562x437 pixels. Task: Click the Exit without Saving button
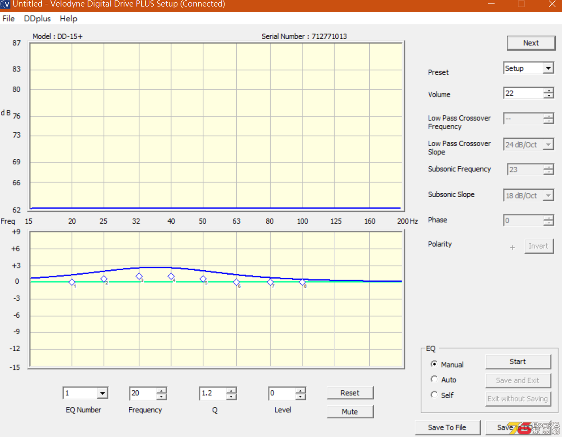coord(518,399)
